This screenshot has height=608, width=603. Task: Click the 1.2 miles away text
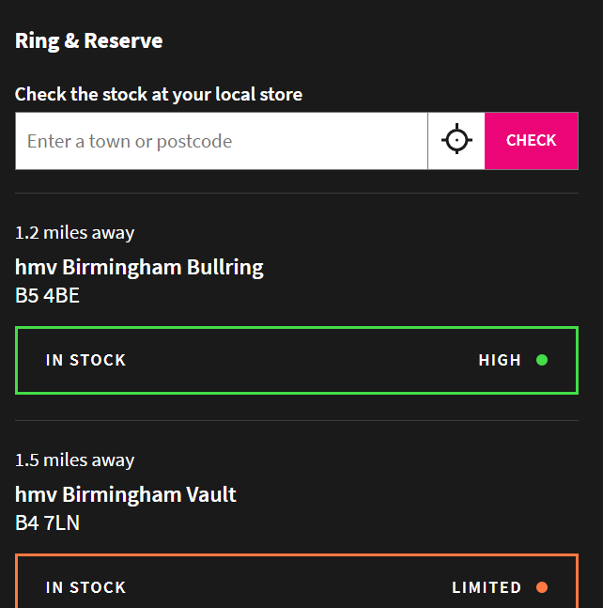74,233
